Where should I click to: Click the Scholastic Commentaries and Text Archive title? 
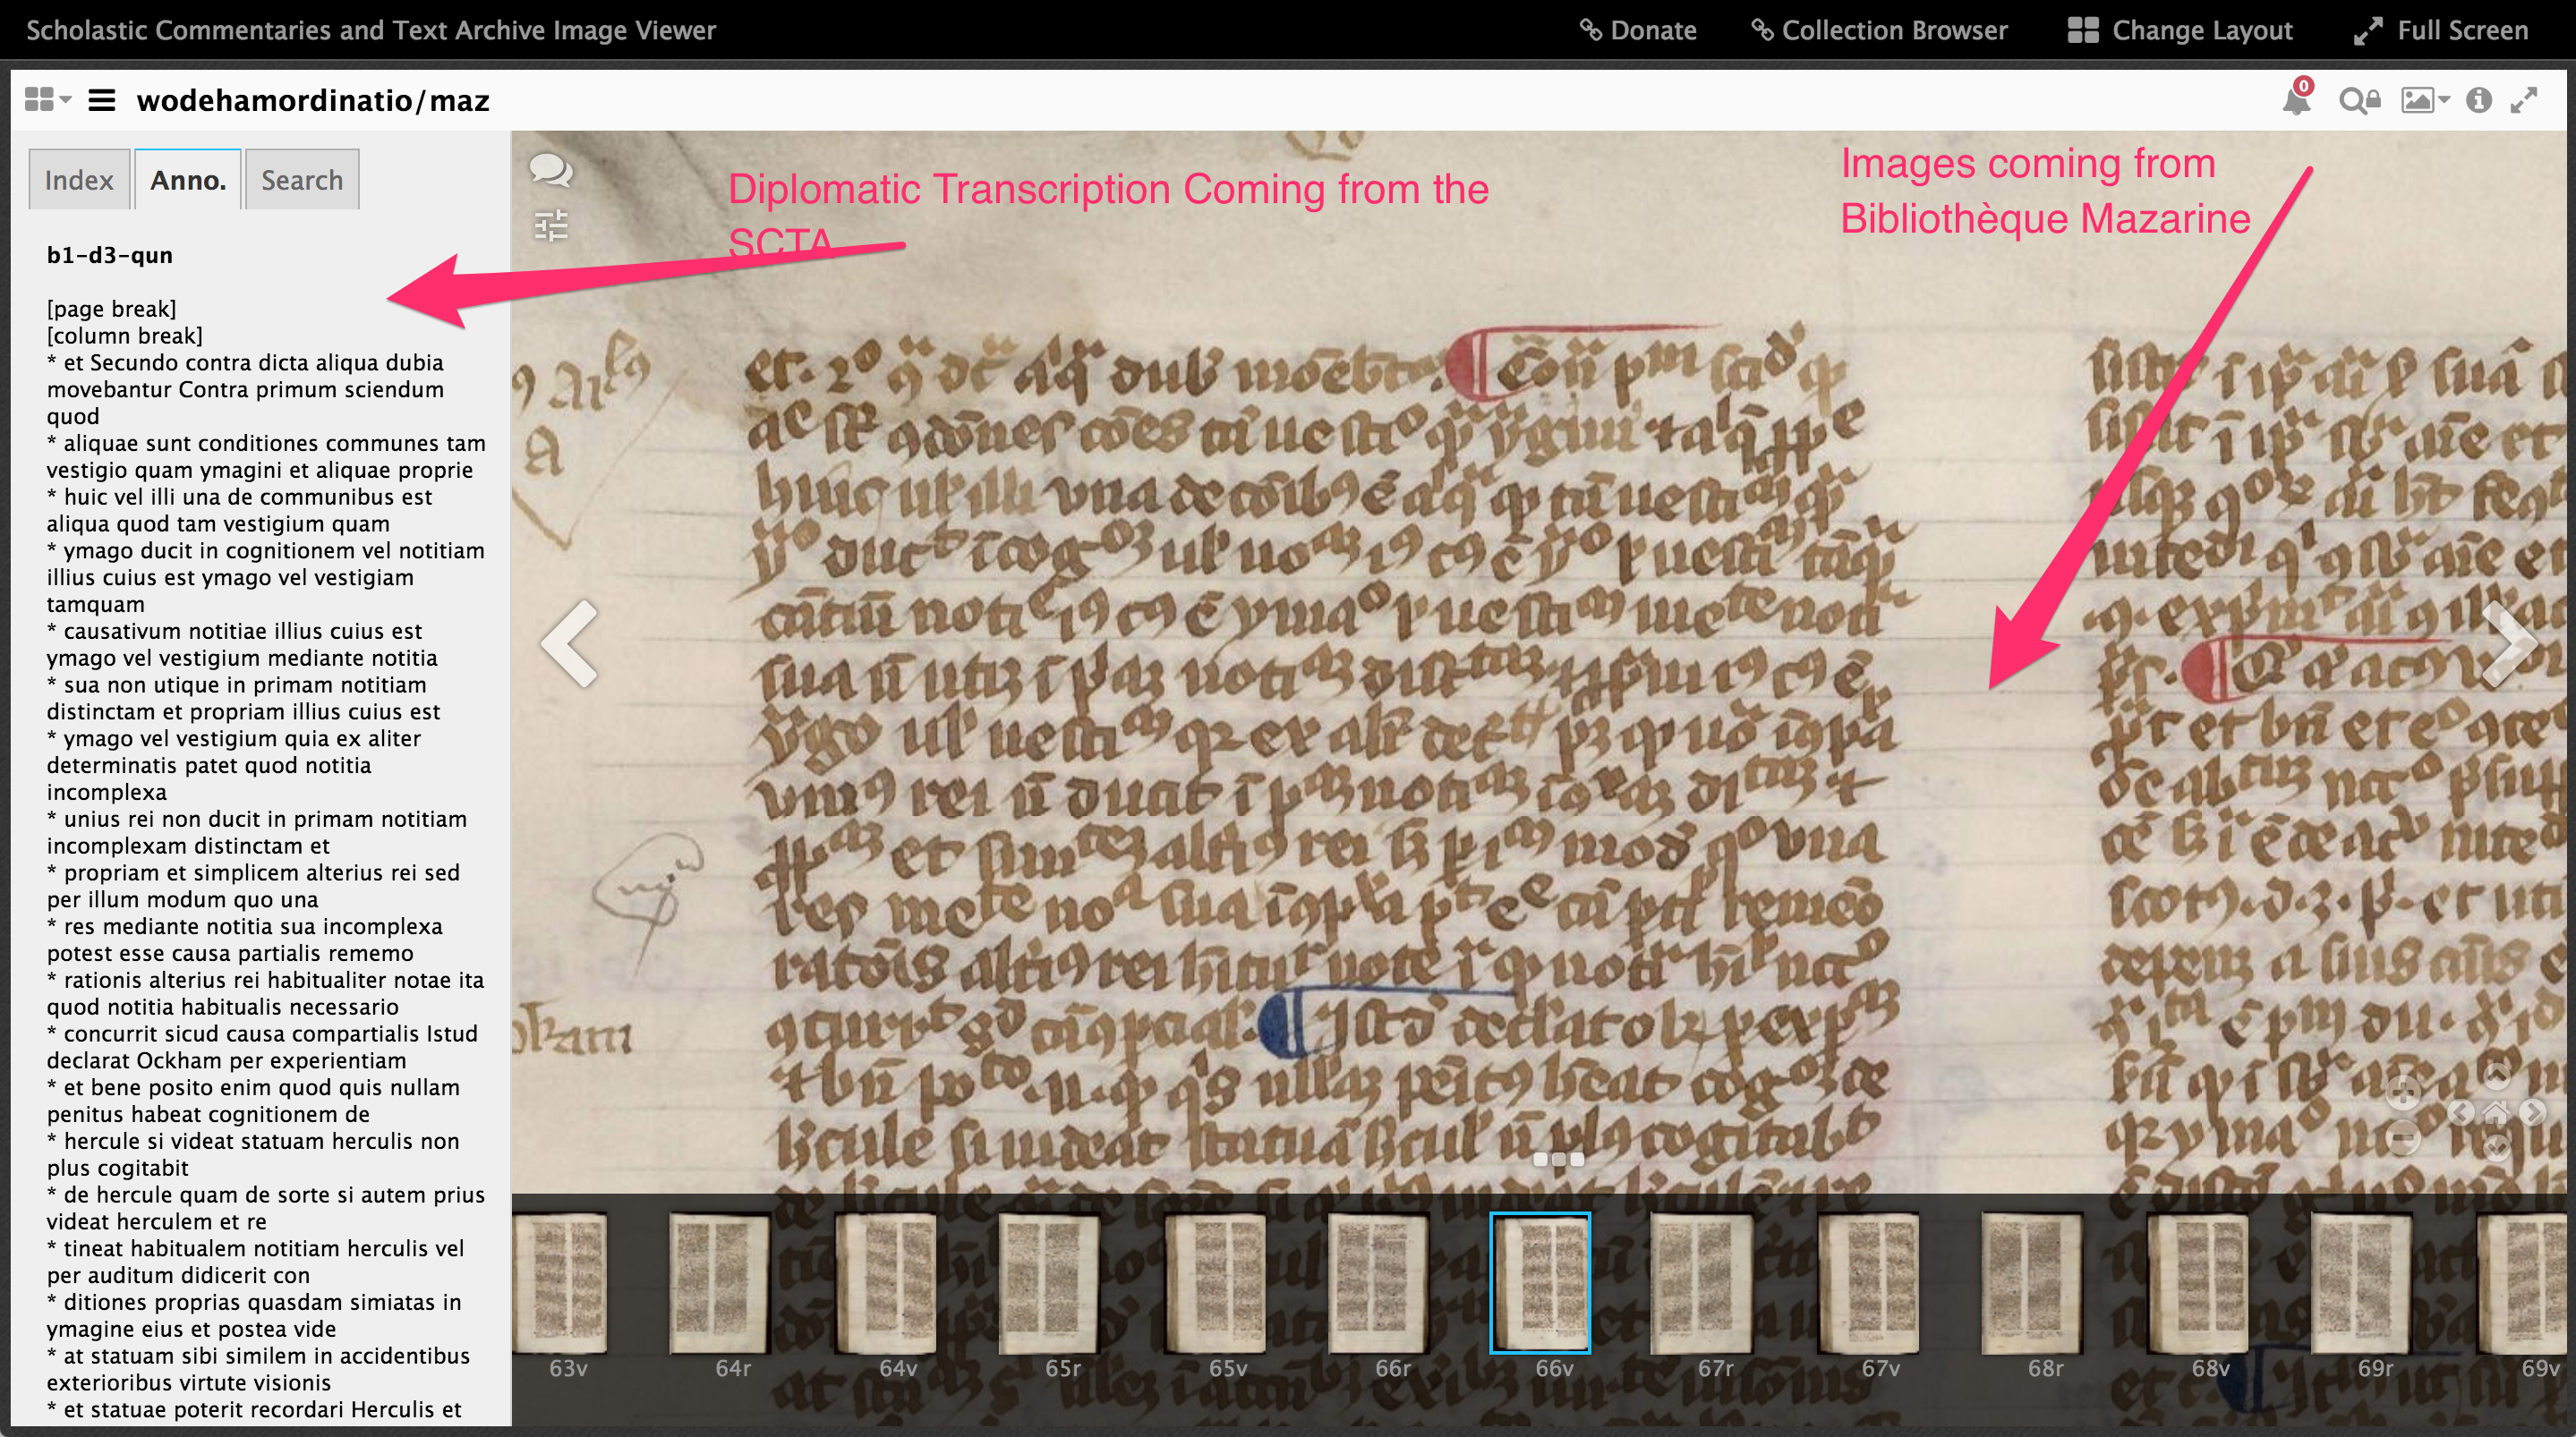[x=371, y=30]
